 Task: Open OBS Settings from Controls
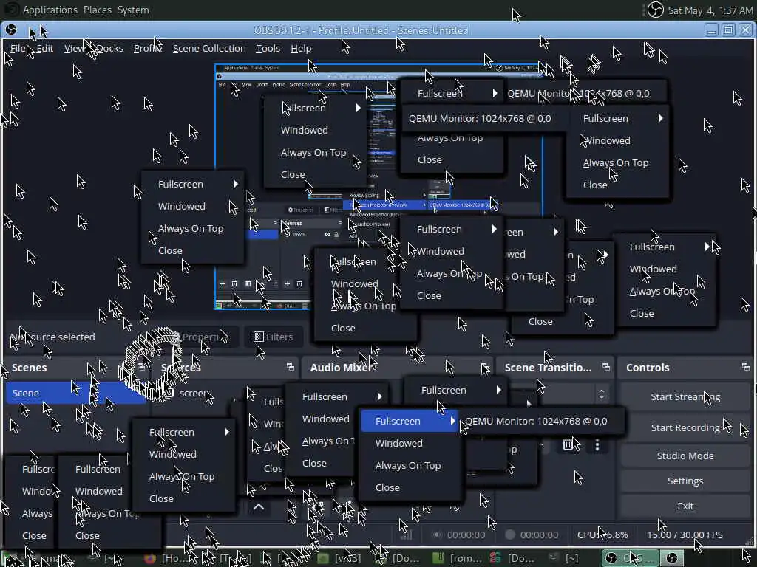click(685, 481)
